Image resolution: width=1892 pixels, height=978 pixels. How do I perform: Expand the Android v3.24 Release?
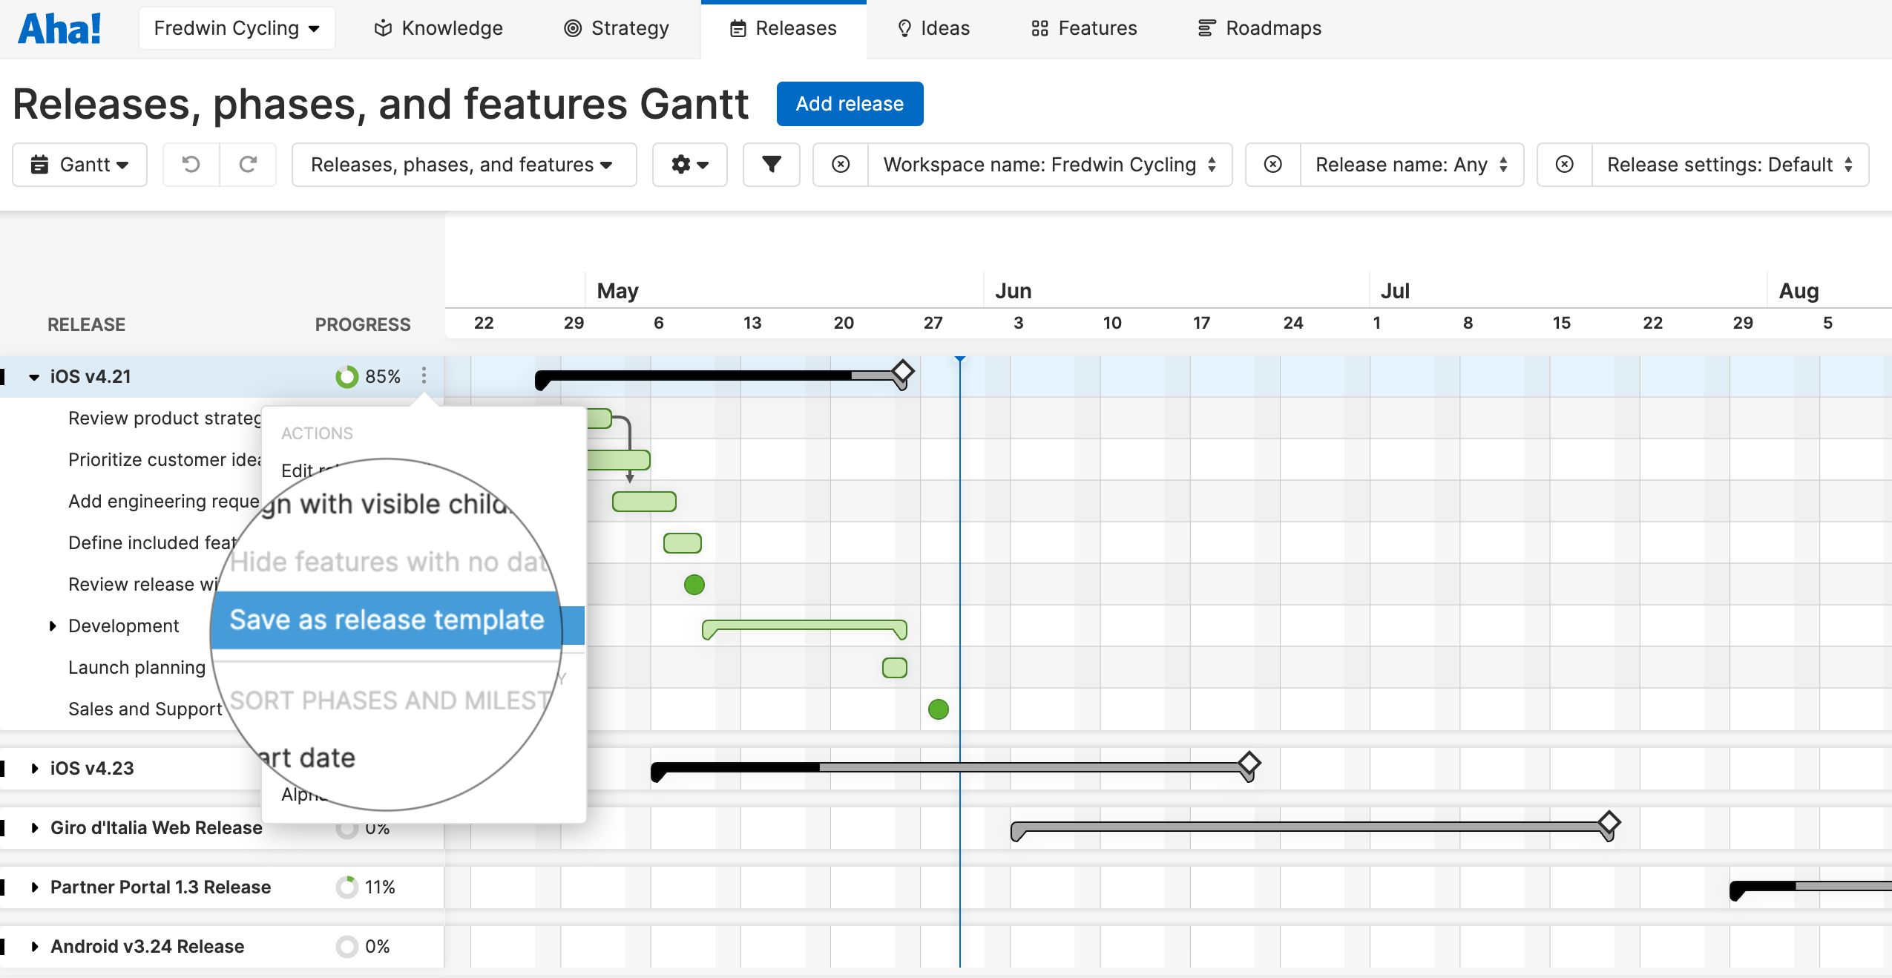[34, 947]
